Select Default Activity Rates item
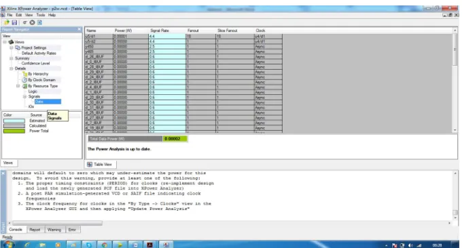 coord(39,53)
